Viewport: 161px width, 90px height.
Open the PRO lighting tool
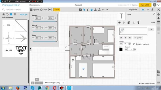(99, 9)
